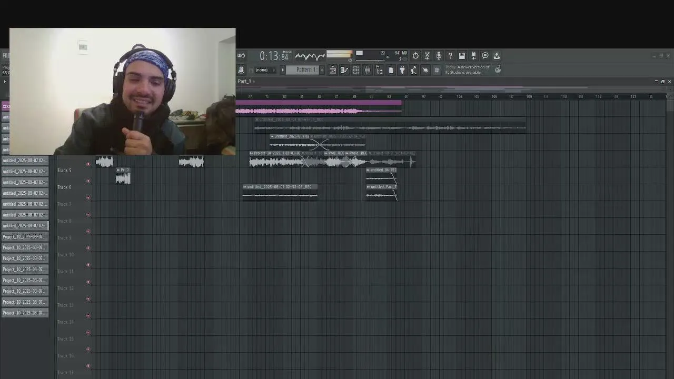Open the audio editor scissors icon
The image size is (674, 379).
(x=427, y=56)
